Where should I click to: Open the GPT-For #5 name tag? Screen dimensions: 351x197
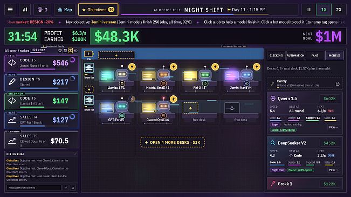pos(116,120)
